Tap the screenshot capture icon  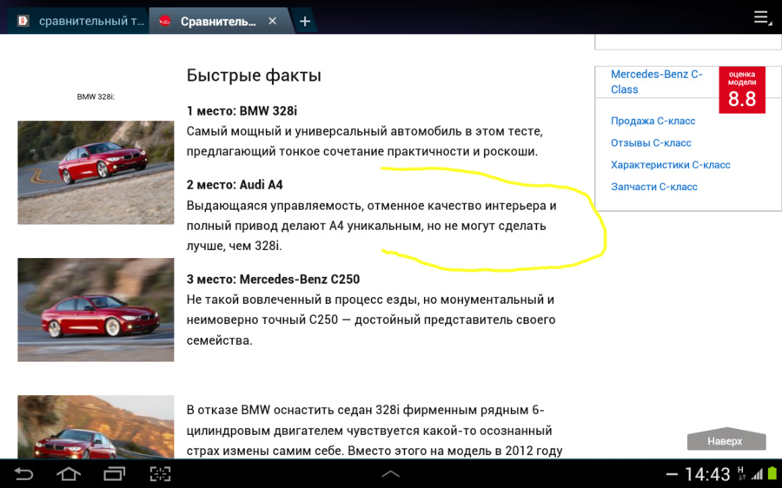pyautogui.click(x=160, y=473)
